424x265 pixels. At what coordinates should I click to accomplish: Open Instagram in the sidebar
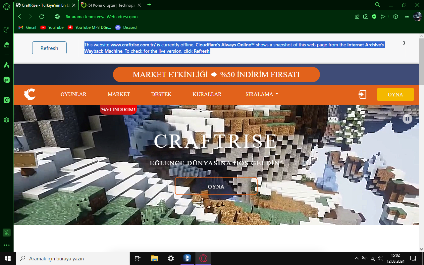(6, 100)
